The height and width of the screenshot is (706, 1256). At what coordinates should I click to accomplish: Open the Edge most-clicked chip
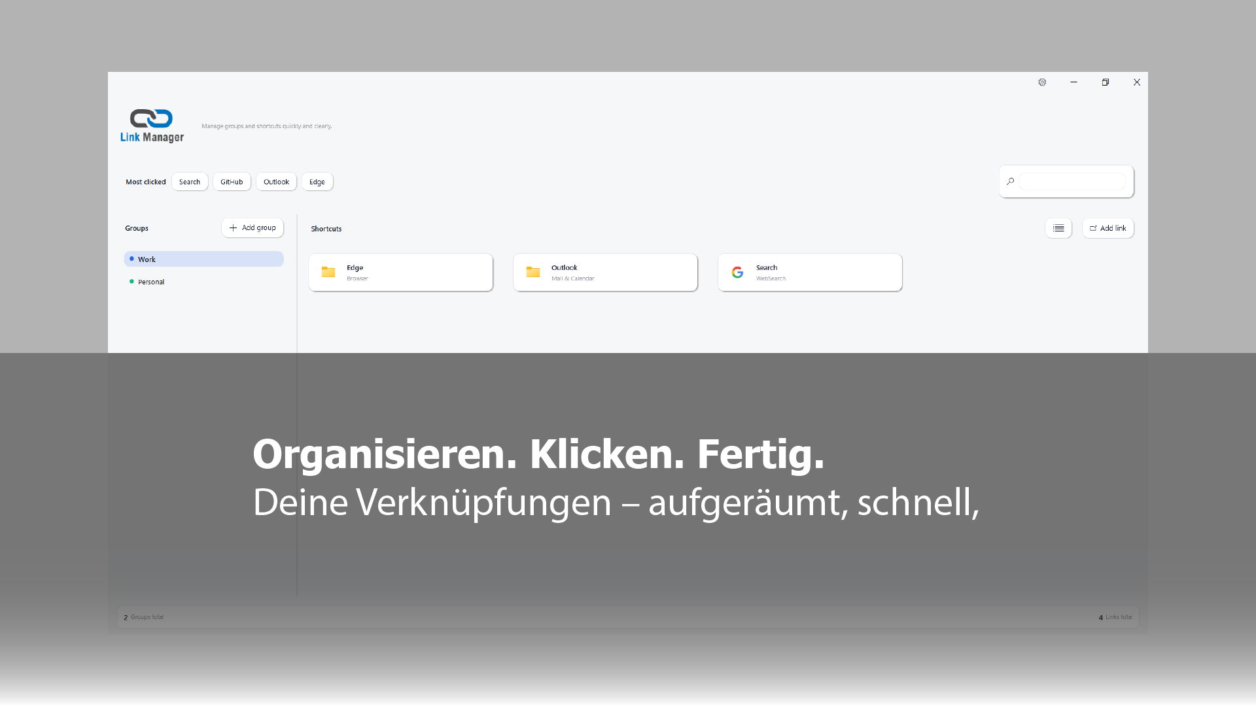pos(317,182)
